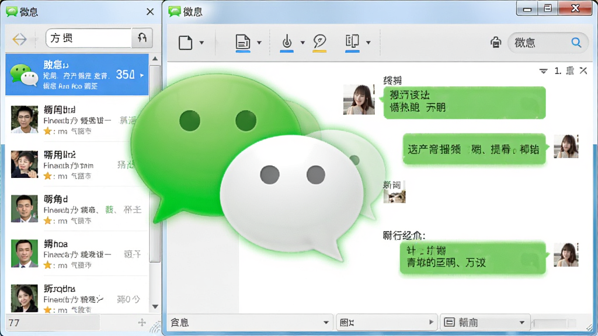
Task: Close the left 微息 window
Action: (x=150, y=12)
